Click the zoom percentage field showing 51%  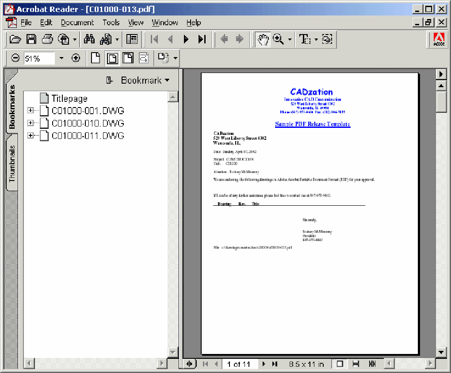point(39,58)
